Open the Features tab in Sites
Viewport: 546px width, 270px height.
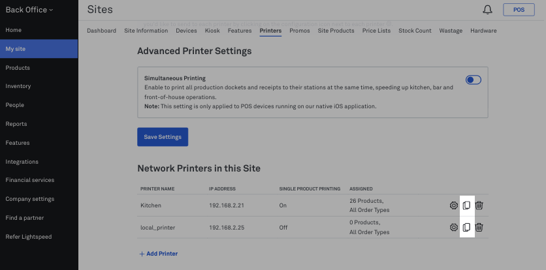[240, 31]
